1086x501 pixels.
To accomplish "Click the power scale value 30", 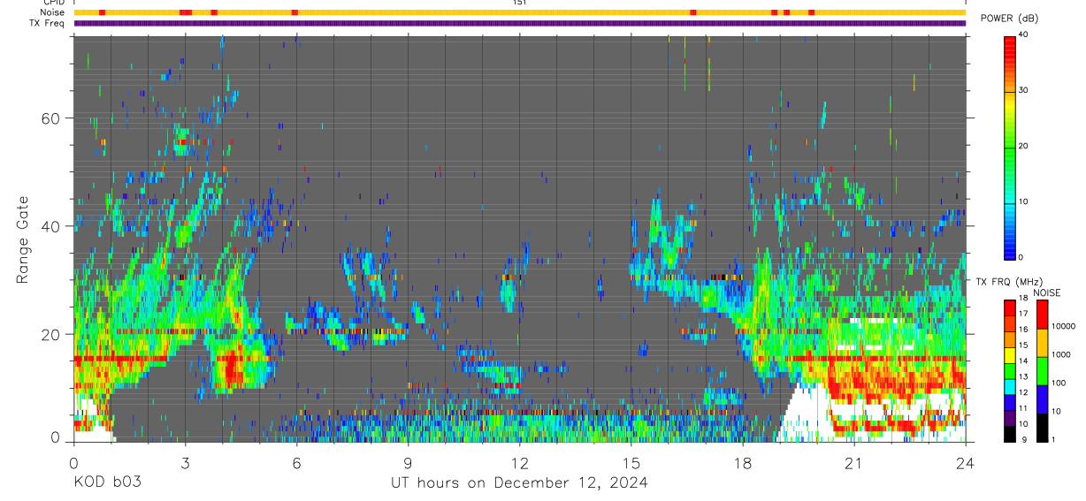I will coord(1024,90).
